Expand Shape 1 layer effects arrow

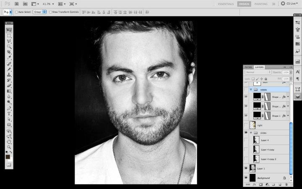coord(288,115)
